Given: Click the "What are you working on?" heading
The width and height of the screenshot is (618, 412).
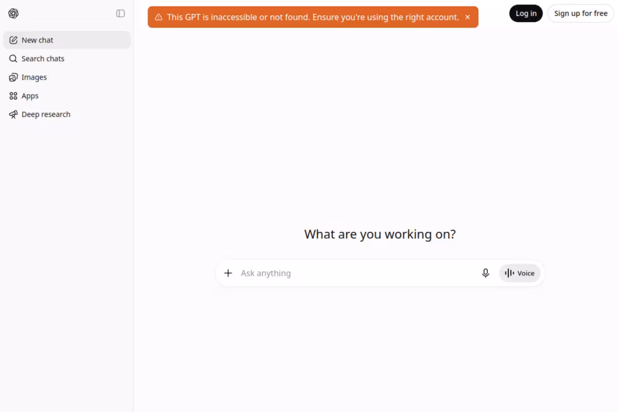Looking at the screenshot, I should (380, 234).
